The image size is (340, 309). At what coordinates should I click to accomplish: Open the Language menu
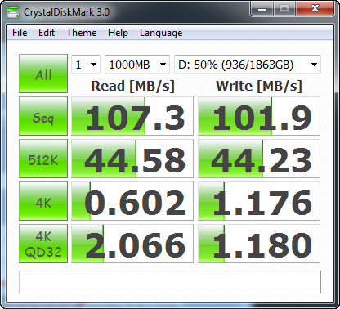161,33
